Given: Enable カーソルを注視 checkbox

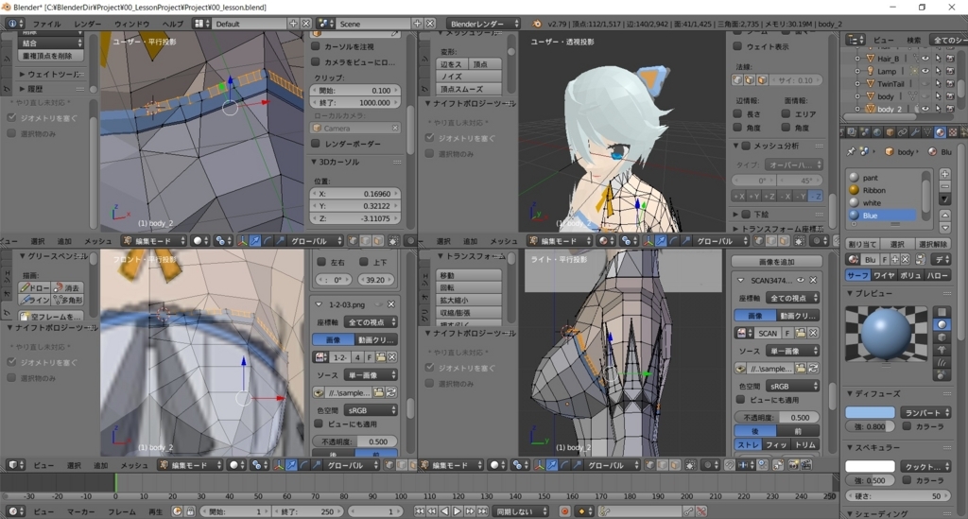Looking at the screenshot, I should coord(316,46).
